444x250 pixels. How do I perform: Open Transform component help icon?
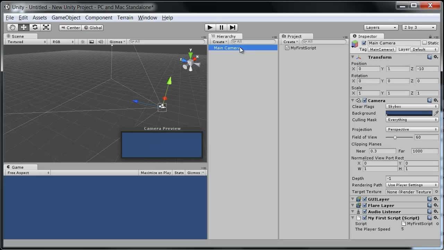click(429, 57)
